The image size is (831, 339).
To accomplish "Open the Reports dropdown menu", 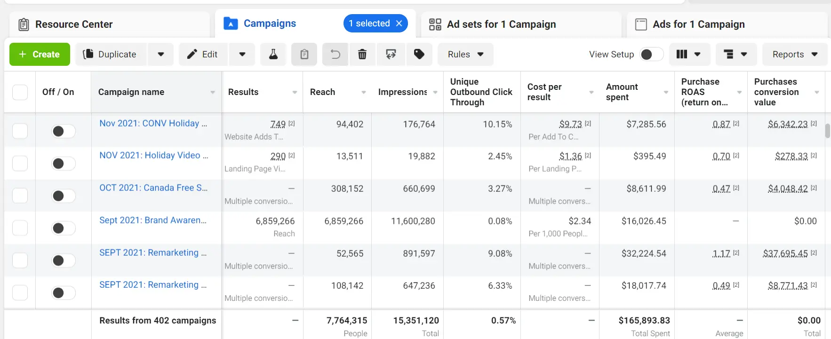I will (794, 55).
